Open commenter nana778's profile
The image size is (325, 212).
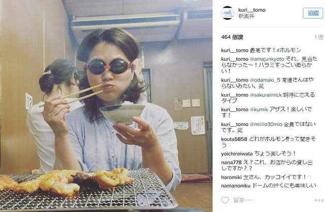(x=232, y=162)
